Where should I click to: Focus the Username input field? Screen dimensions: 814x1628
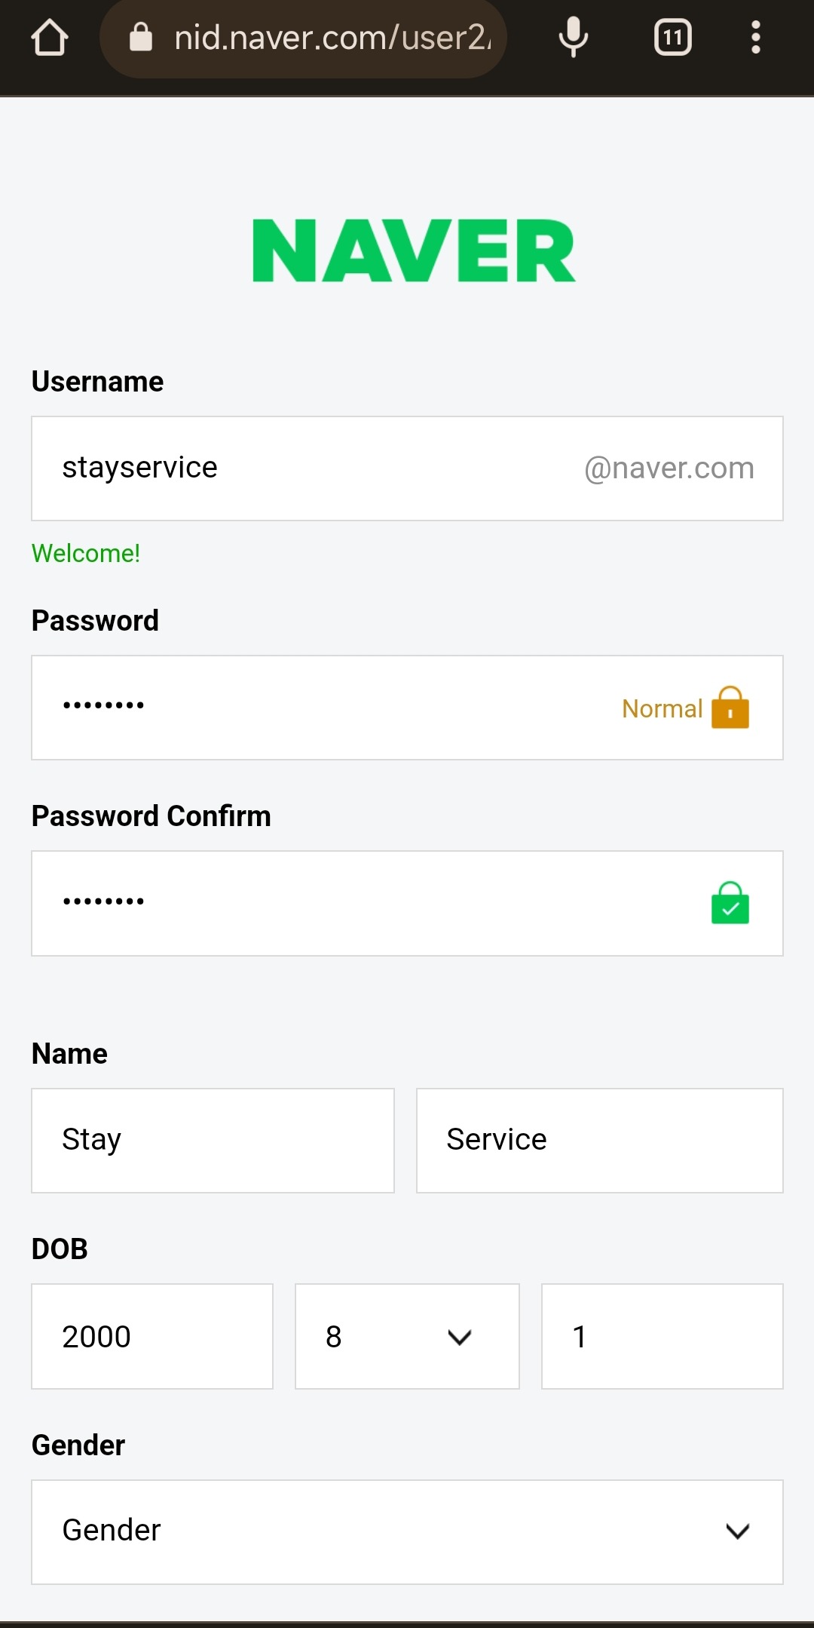coord(301,468)
